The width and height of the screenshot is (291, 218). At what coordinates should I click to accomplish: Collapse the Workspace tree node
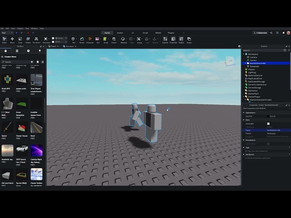click(244, 54)
